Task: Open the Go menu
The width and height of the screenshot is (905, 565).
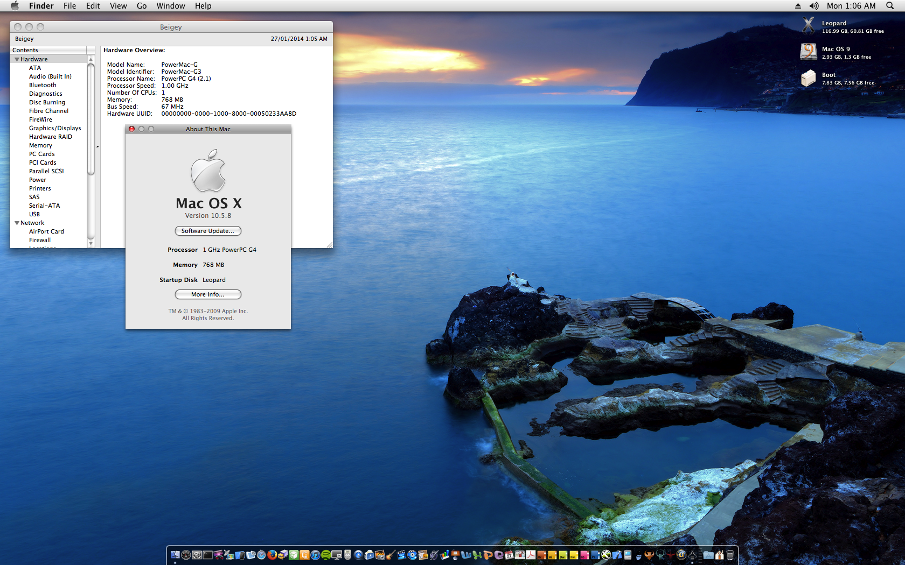Action: tap(142, 6)
